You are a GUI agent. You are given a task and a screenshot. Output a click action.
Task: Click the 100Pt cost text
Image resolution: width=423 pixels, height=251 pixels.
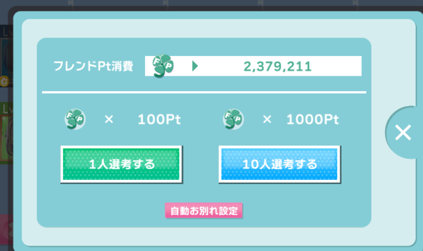[x=159, y=119]
